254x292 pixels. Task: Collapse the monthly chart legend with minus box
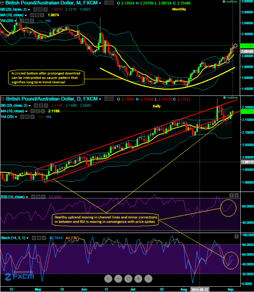click(2, 2)
